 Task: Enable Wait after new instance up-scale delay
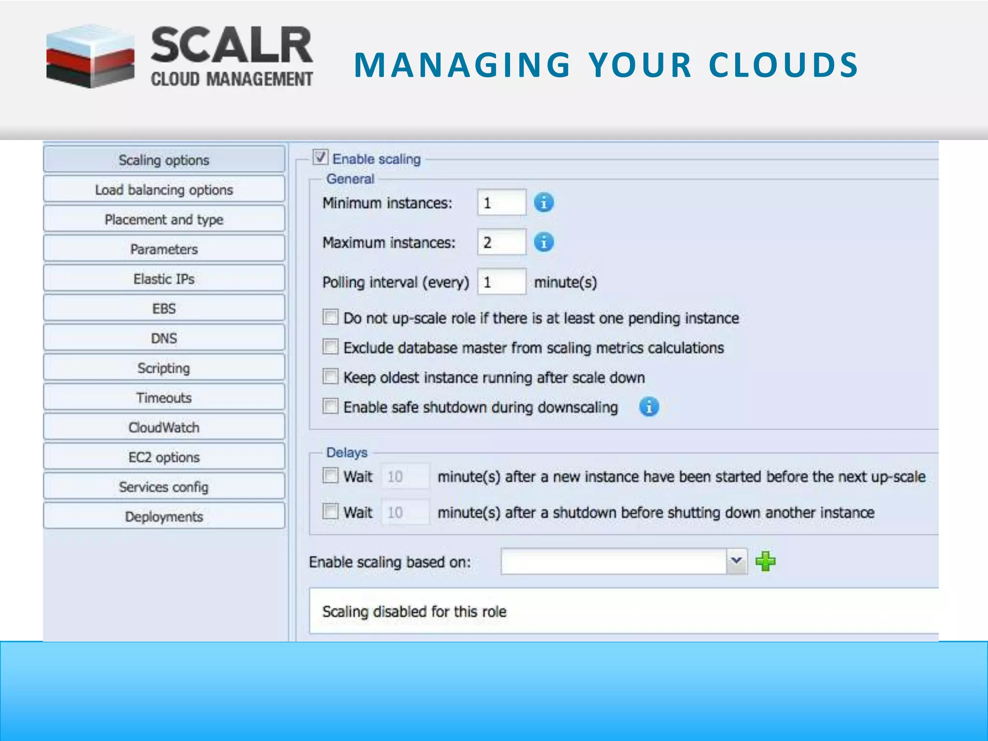tap(330, 476)
